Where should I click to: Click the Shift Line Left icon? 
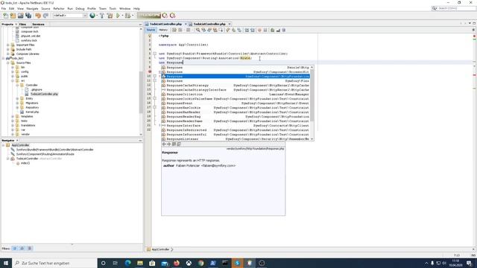(247, 30)
